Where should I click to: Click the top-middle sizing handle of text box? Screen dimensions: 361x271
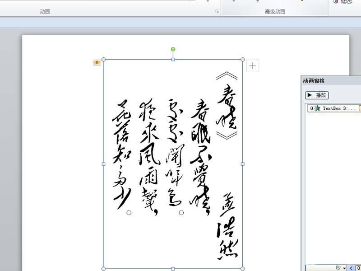click(173, 60)
